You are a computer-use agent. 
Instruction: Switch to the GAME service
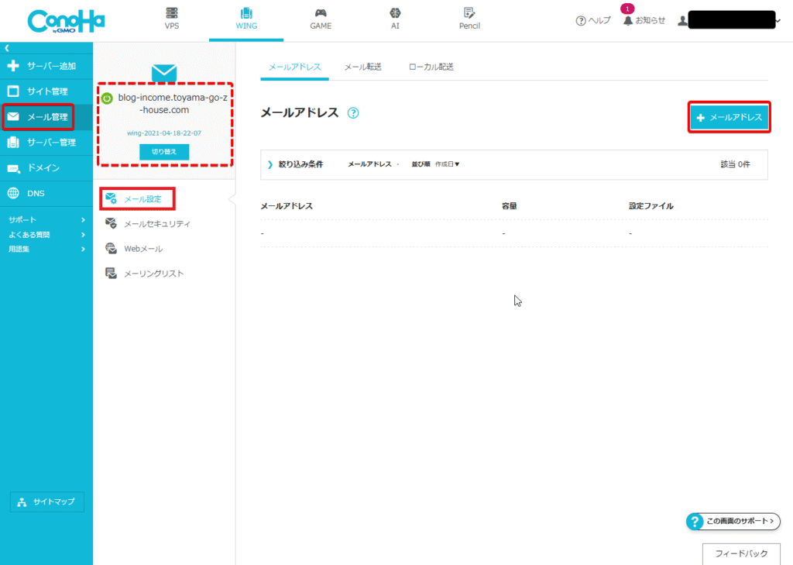click(321, 19)
